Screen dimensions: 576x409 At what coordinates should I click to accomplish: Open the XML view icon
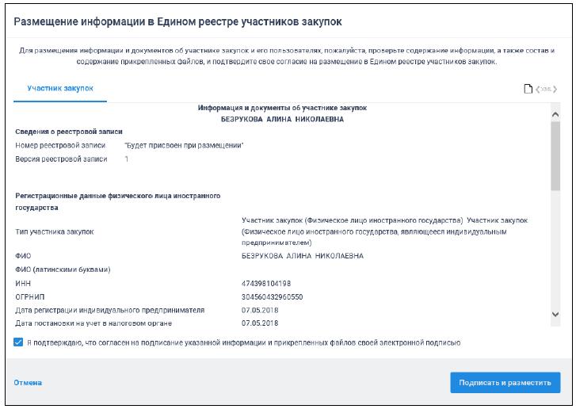click(547, 88)
